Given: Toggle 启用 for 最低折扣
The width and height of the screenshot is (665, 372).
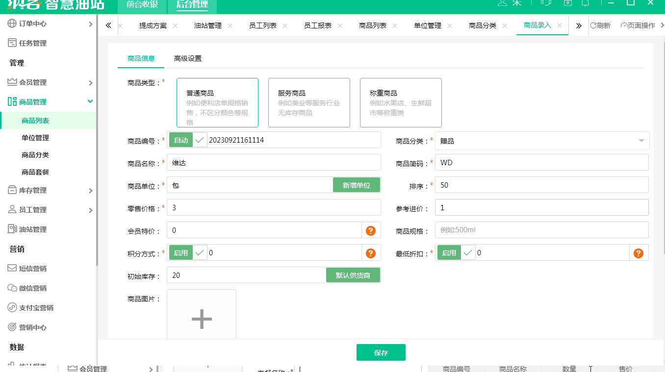Looking at the screenshot, I should point(449,252).
